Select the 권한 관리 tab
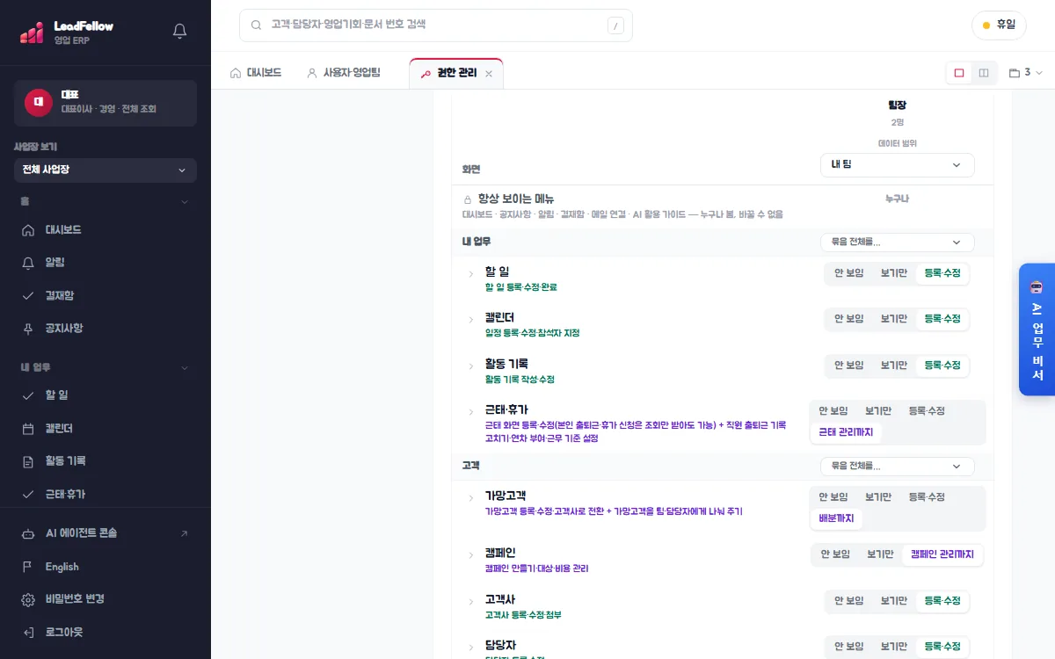Screen dimensions: 1055x659 click(x=456, y=73)
